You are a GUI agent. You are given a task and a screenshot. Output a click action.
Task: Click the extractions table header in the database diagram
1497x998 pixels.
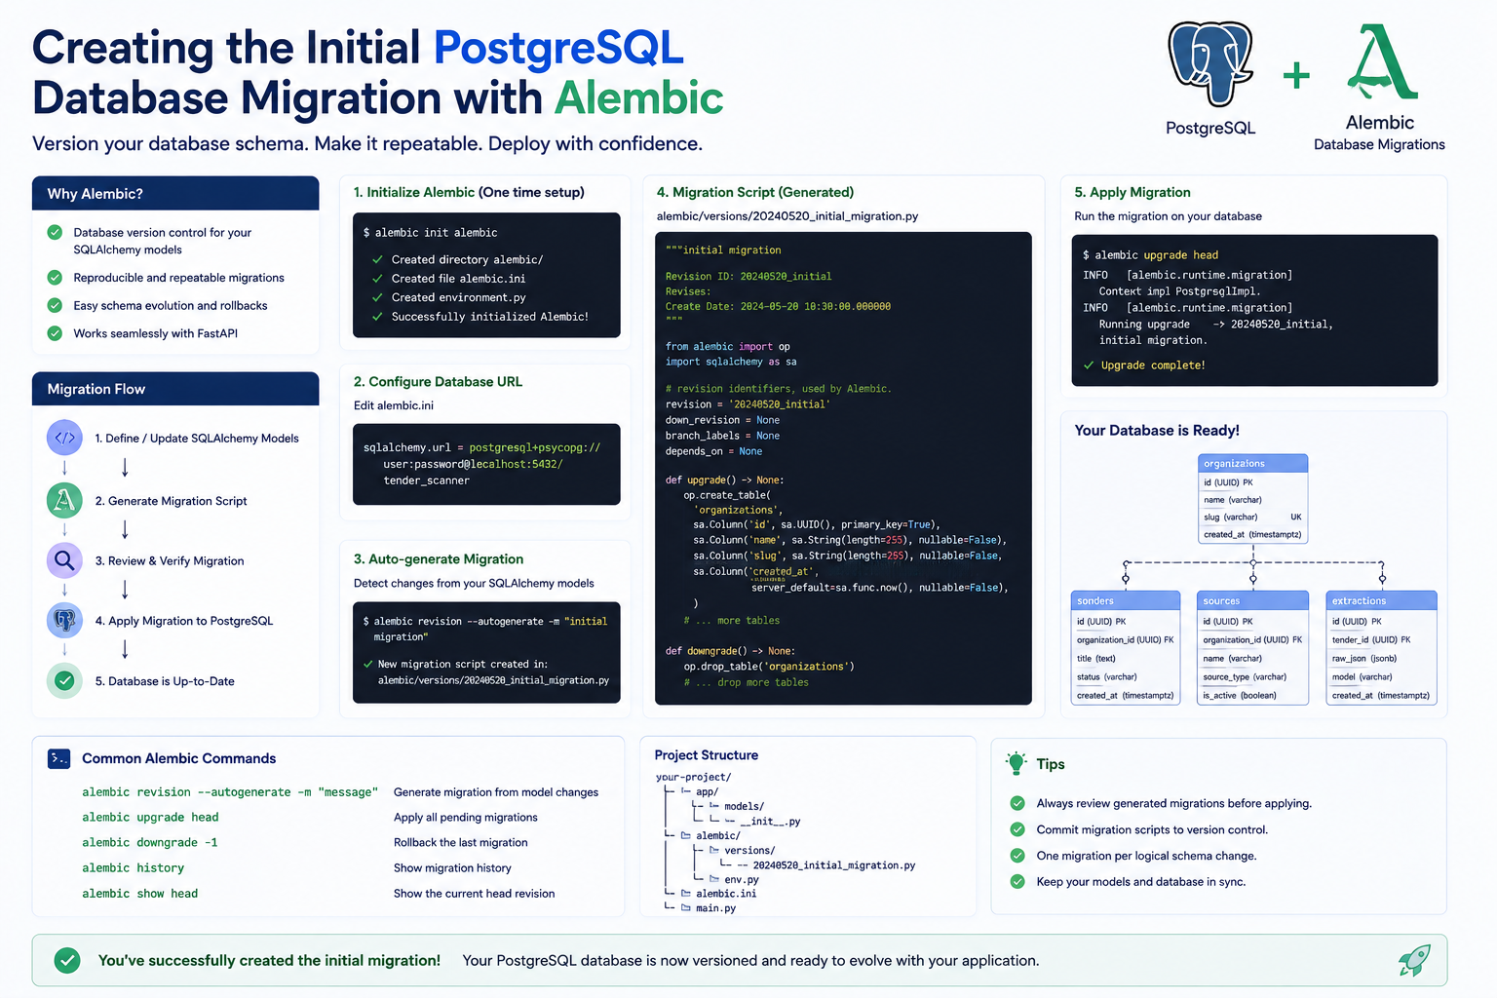tap(1381, 600)
